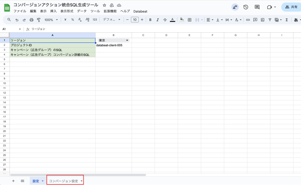
Task: Open version history clock icon
Action: point(246,7)
